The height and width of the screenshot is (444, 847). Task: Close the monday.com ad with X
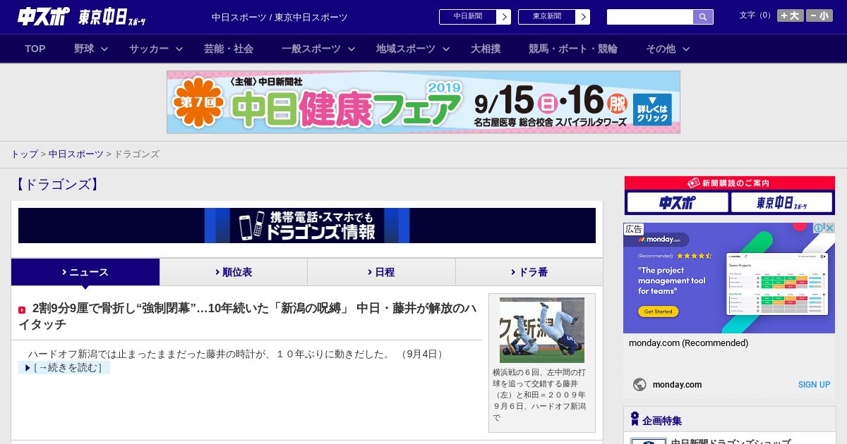pos(830,228)
